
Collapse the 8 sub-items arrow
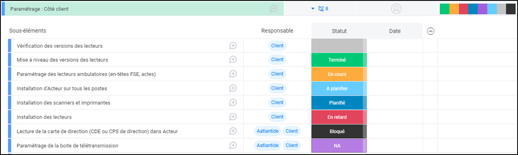[313, 9]
